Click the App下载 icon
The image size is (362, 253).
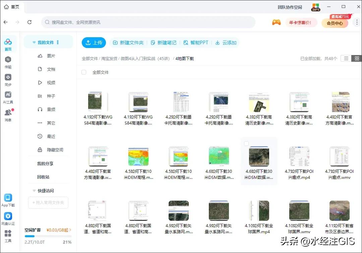tap(8, 198)
